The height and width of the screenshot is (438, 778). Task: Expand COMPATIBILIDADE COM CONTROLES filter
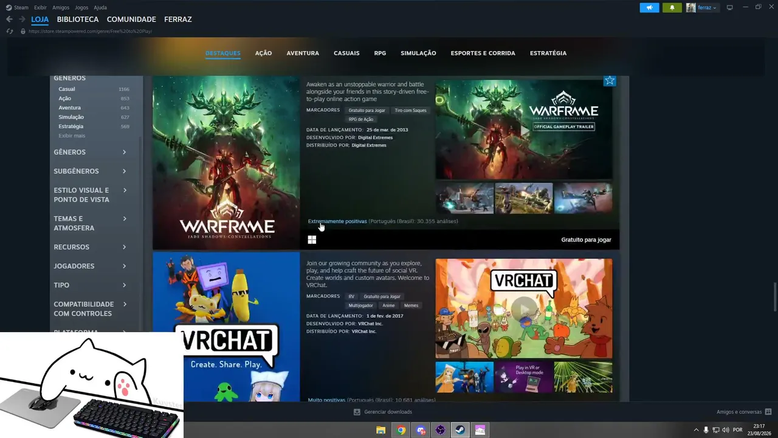tap(90, 308)
